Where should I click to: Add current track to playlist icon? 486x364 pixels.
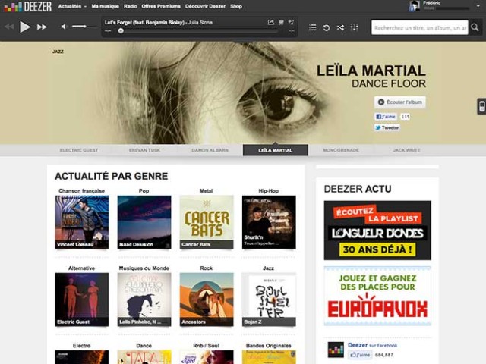pyautogui.click(x=291, y=22)
